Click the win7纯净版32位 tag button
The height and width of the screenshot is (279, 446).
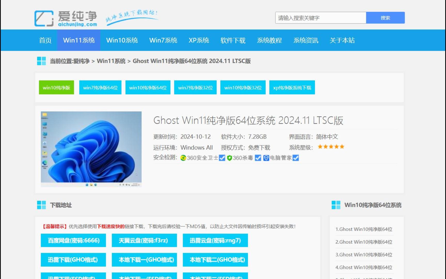(195, 88)
